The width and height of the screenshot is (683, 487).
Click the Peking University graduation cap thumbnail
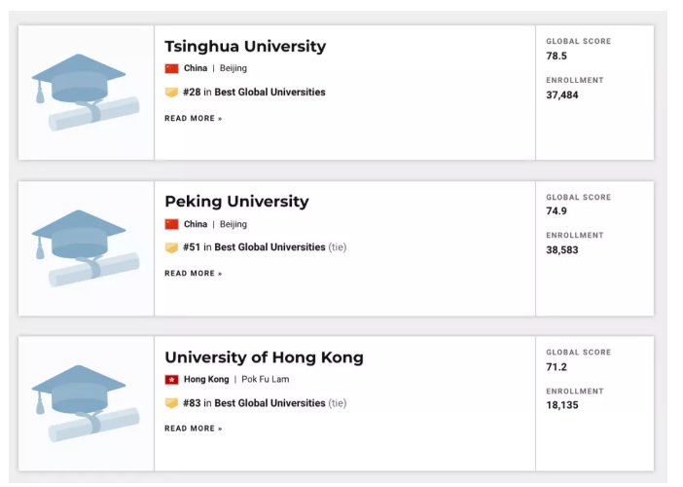point(86,248)
